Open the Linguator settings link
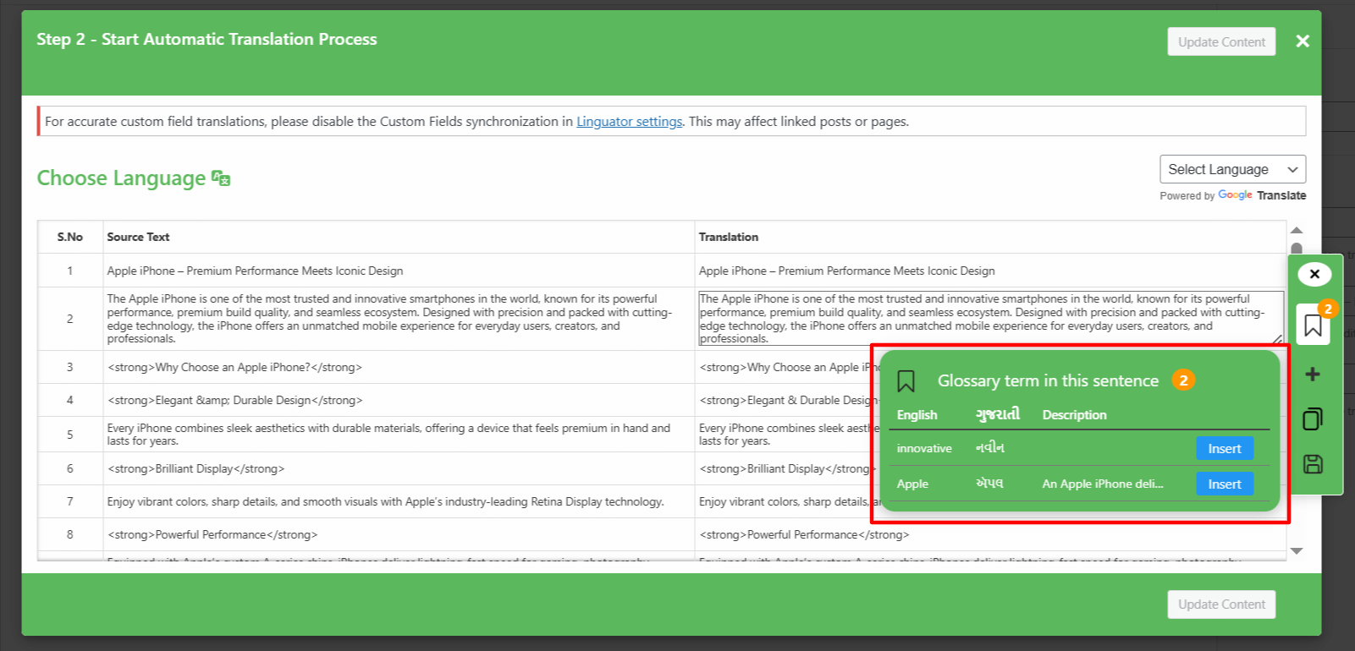Screen dimensions: 1355x651 pos(629,122)
